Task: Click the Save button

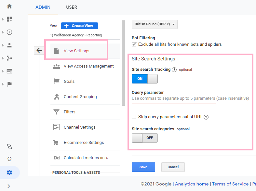Action: (143, 167)
